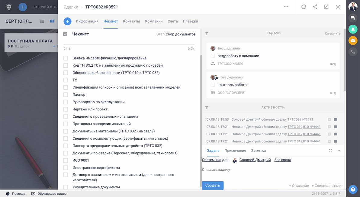Switch to the 'Примечание' tab
Viewport: 360px width, 197px height.
[x=235, y=151]
